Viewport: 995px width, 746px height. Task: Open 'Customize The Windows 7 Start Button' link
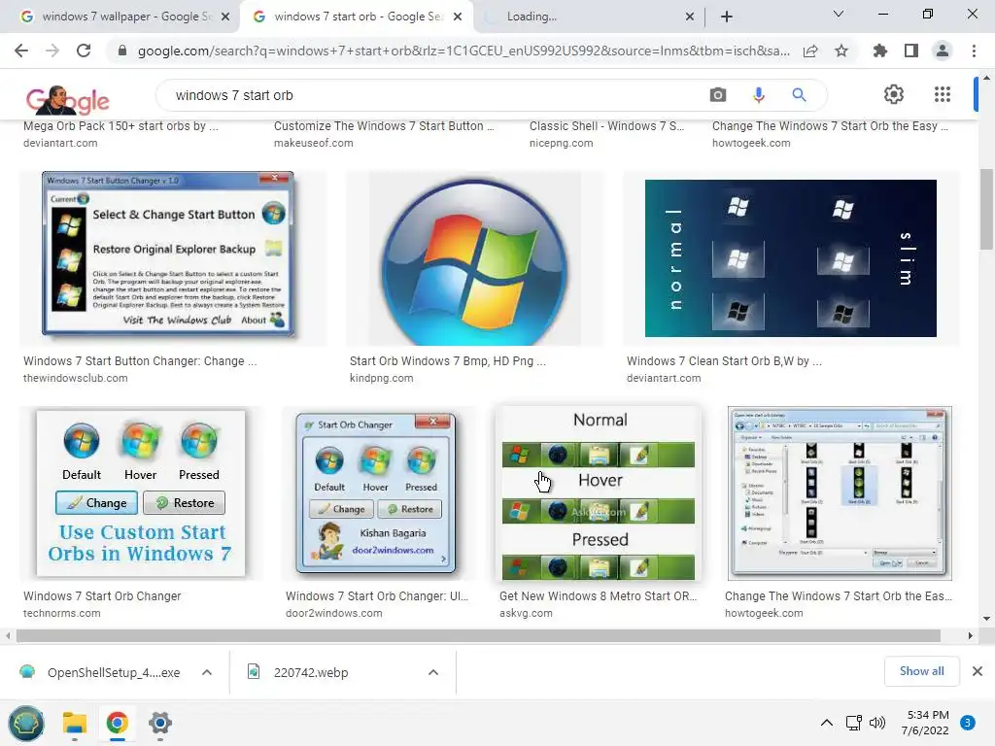[x=384, y=126]
